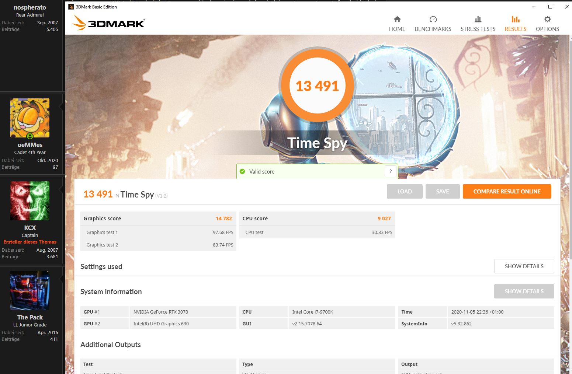Click the CPU score value 9 027
Screen dimensions: 572x374
tap(384, 219)
